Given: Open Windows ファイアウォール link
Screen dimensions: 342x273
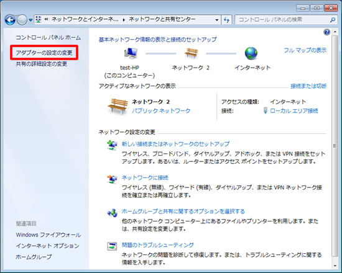Looking at the screenshot, I should (x=49, y=235).
